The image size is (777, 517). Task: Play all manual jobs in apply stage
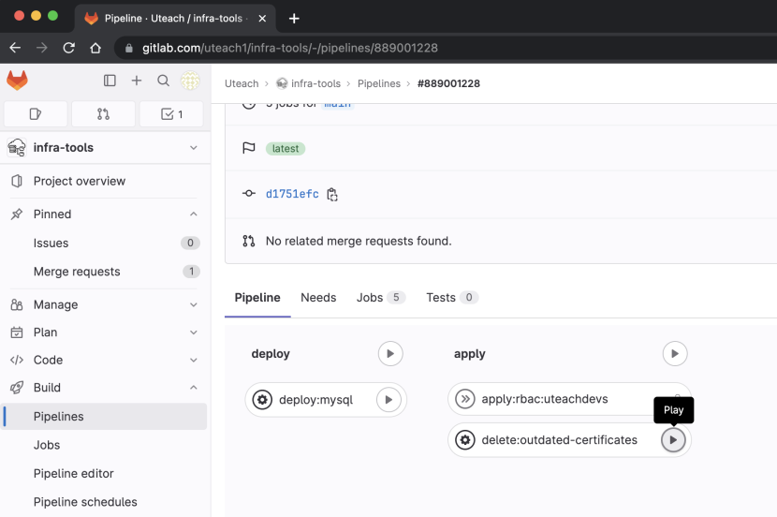pyautogui.click(x=674, y=353)
